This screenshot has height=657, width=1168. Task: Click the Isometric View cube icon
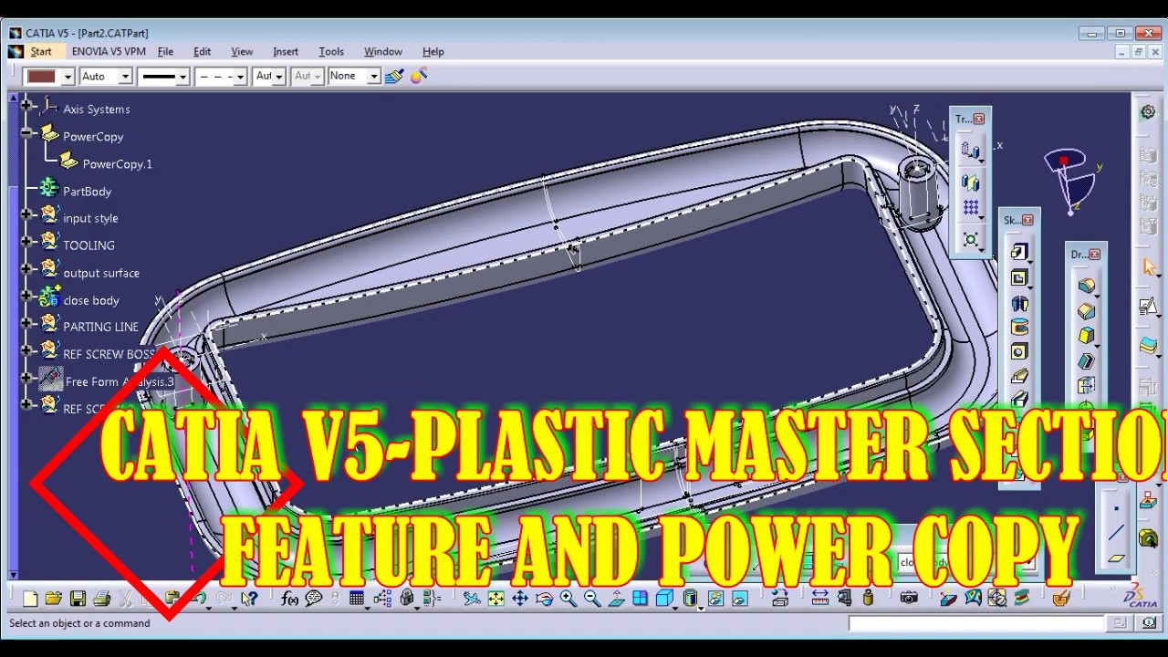point(664,599)
